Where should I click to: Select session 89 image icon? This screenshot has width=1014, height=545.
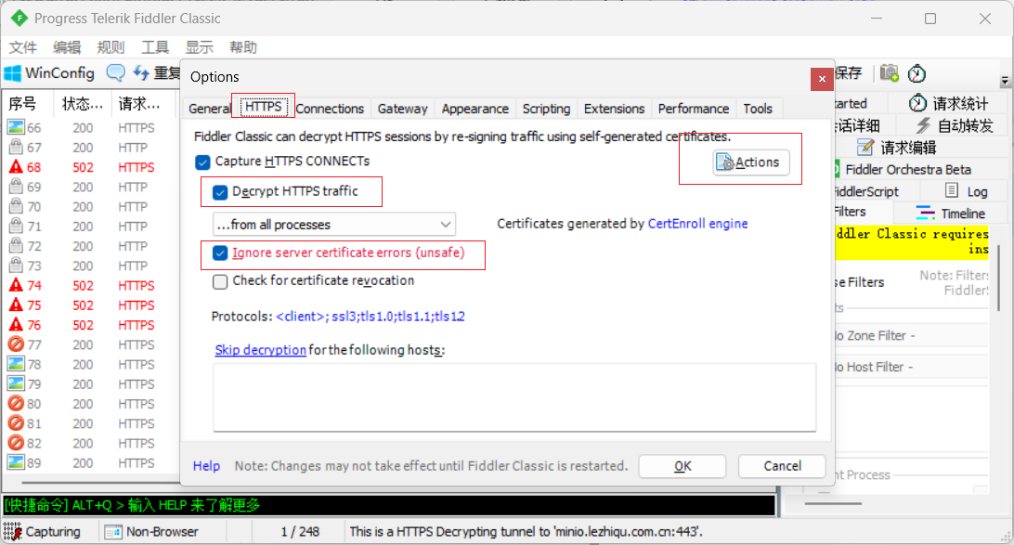16,462
